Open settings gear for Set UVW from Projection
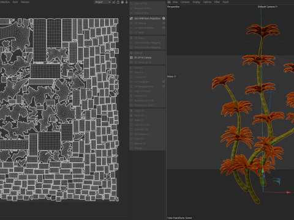294x220 pixels. (164, 18)
